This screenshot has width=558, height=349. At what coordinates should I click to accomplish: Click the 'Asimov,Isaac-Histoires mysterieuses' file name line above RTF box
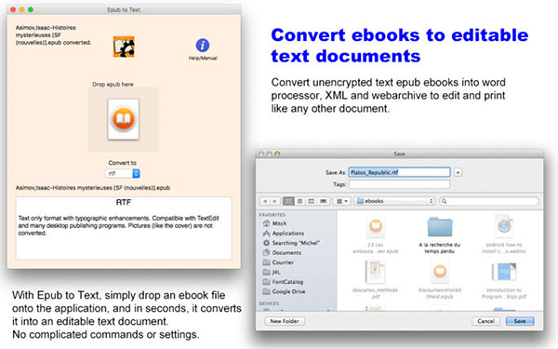pos(93,188)
